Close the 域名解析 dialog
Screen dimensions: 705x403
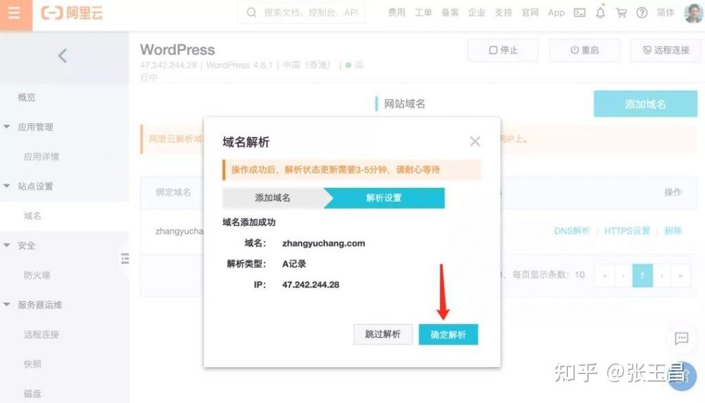(475, 142)
